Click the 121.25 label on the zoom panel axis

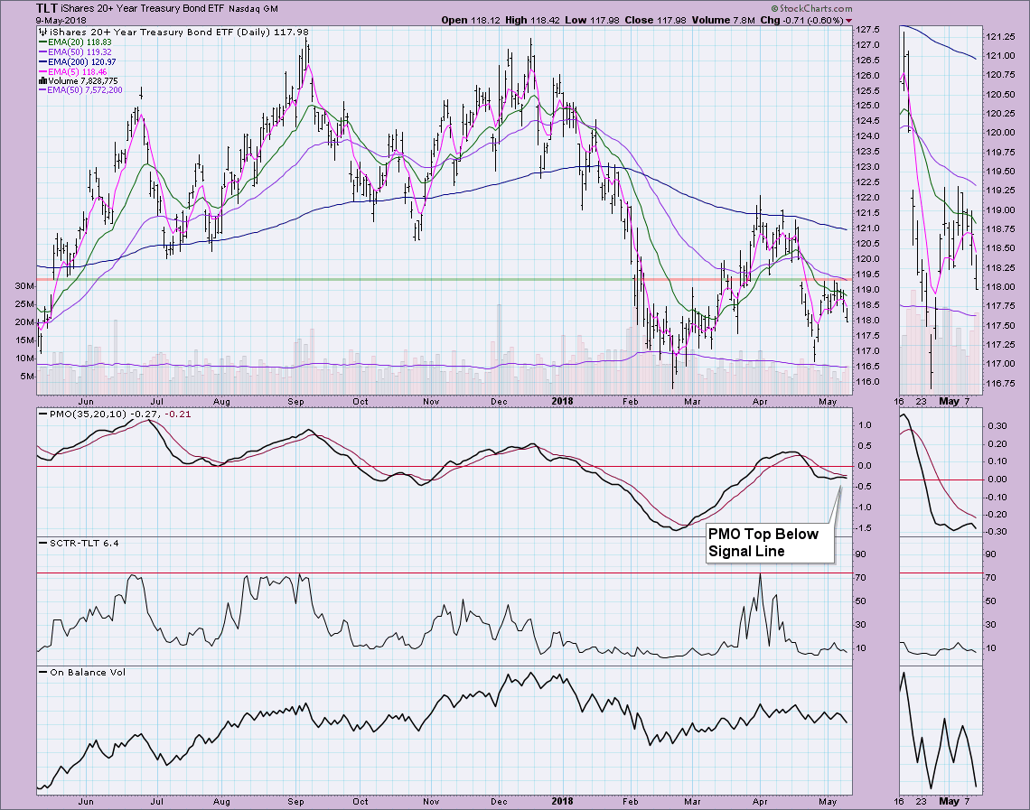click(x=1000, y=36)
